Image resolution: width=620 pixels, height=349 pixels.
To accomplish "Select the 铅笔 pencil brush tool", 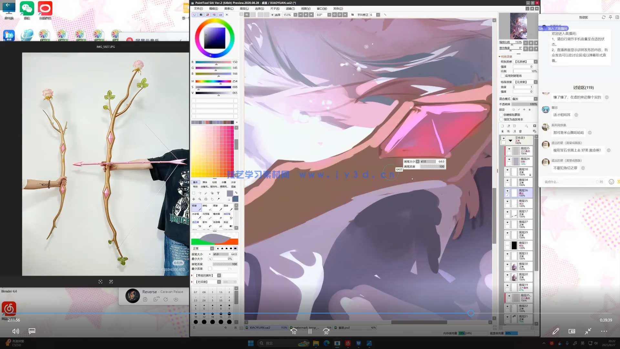I will click(x=196, y=207).
